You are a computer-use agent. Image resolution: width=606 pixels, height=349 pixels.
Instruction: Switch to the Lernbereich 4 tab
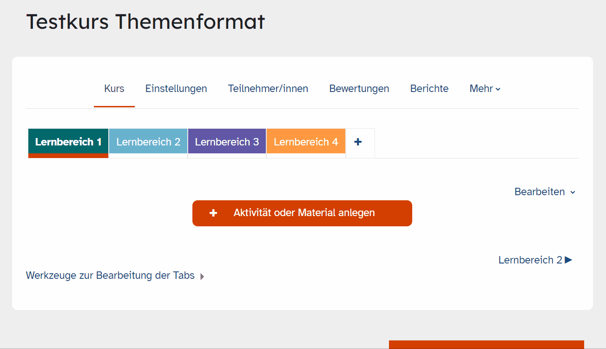(x=305, y=141)
